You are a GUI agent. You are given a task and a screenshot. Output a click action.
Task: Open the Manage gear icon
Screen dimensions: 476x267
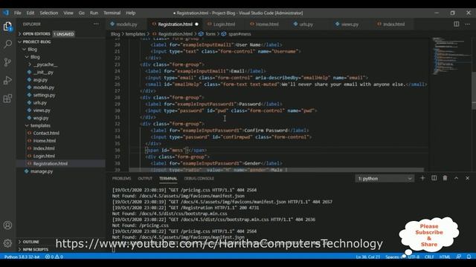(x=7, y=243)
